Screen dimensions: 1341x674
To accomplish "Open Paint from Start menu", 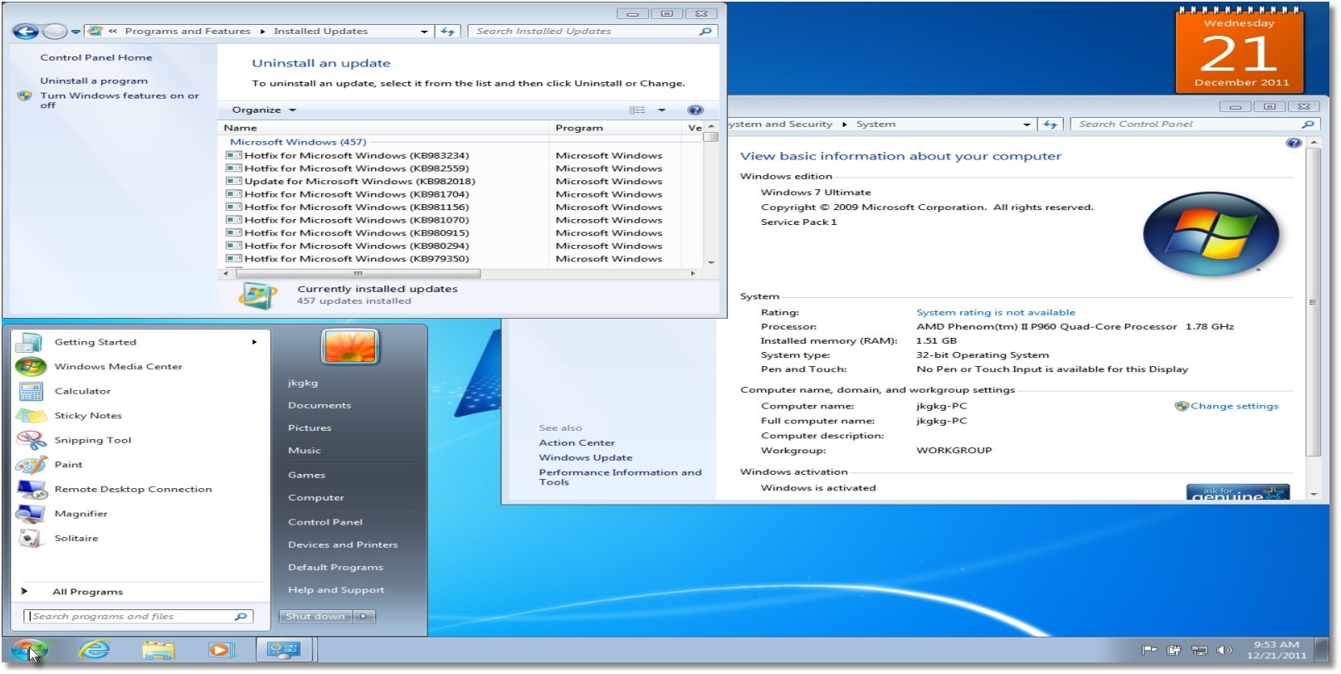I will [x=68, y=465].
